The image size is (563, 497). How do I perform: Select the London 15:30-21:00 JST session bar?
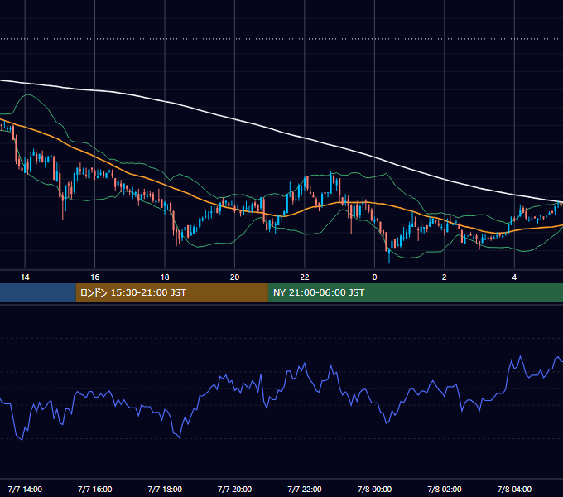[171, 292]
